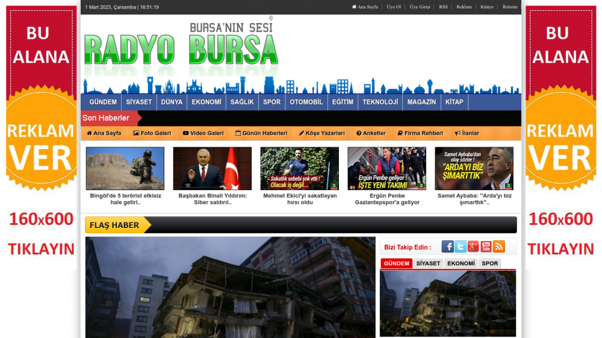This screenshot has width=602, height=338.
Task: Open OTOMOBİL category in the main menu
Action: click(306, 102)
